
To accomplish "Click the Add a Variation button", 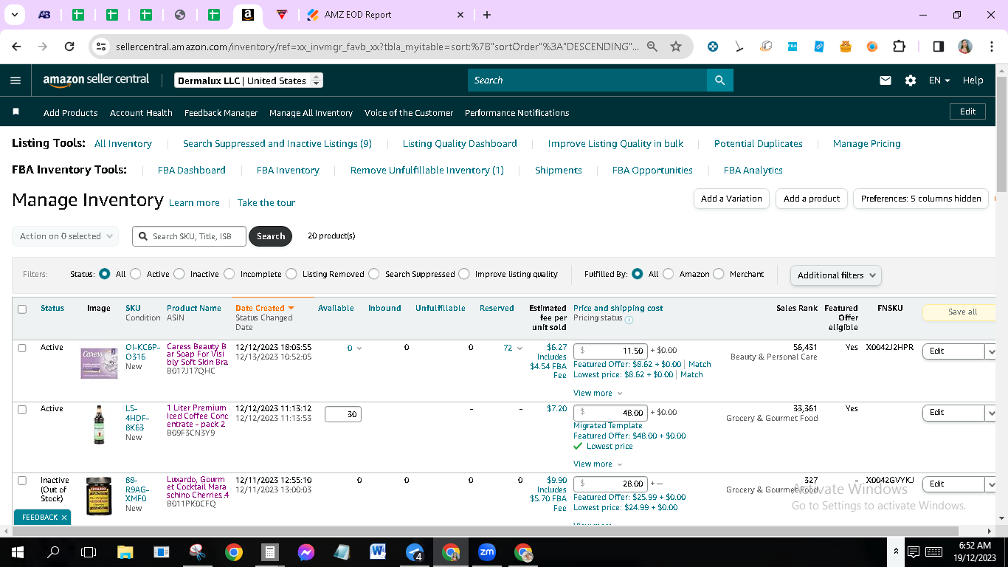I will pyautogui.click(x=731, y=199).
